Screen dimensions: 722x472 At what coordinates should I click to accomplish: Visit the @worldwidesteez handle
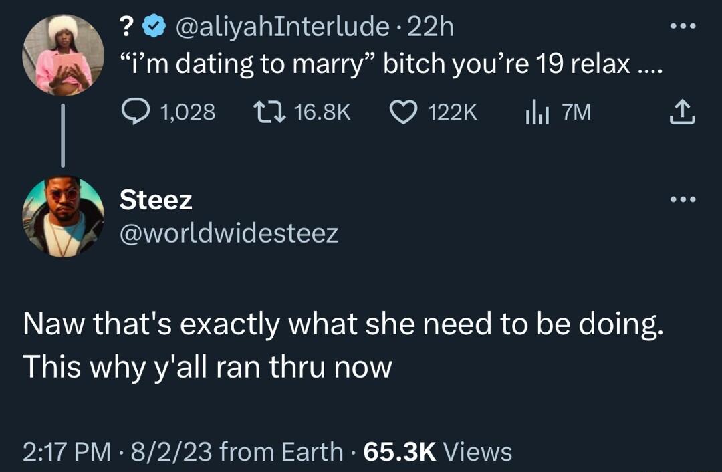click(229, 233)
